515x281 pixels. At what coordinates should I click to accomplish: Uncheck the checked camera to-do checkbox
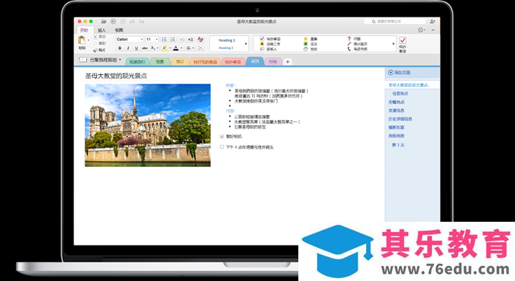222,137
